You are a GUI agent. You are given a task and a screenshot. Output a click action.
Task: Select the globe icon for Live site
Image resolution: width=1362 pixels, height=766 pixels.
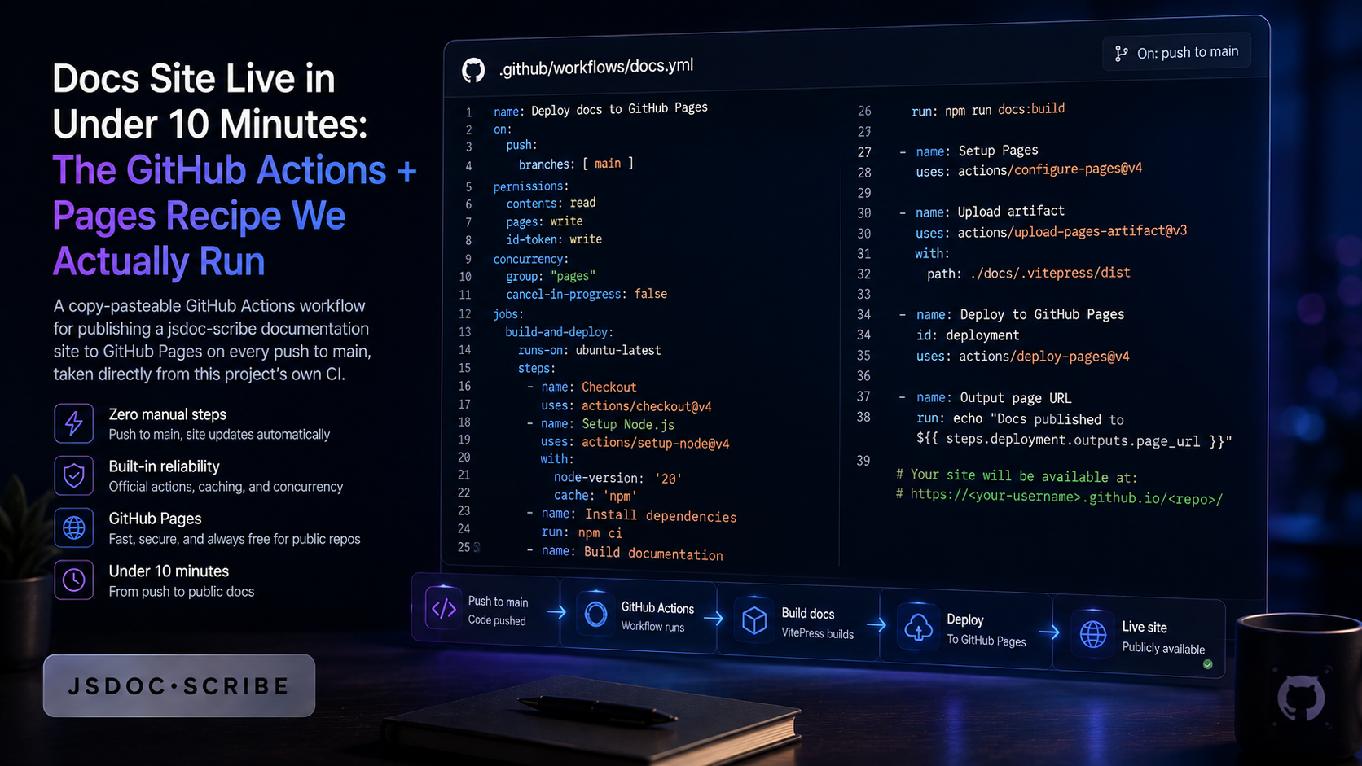click(1093, 633)
